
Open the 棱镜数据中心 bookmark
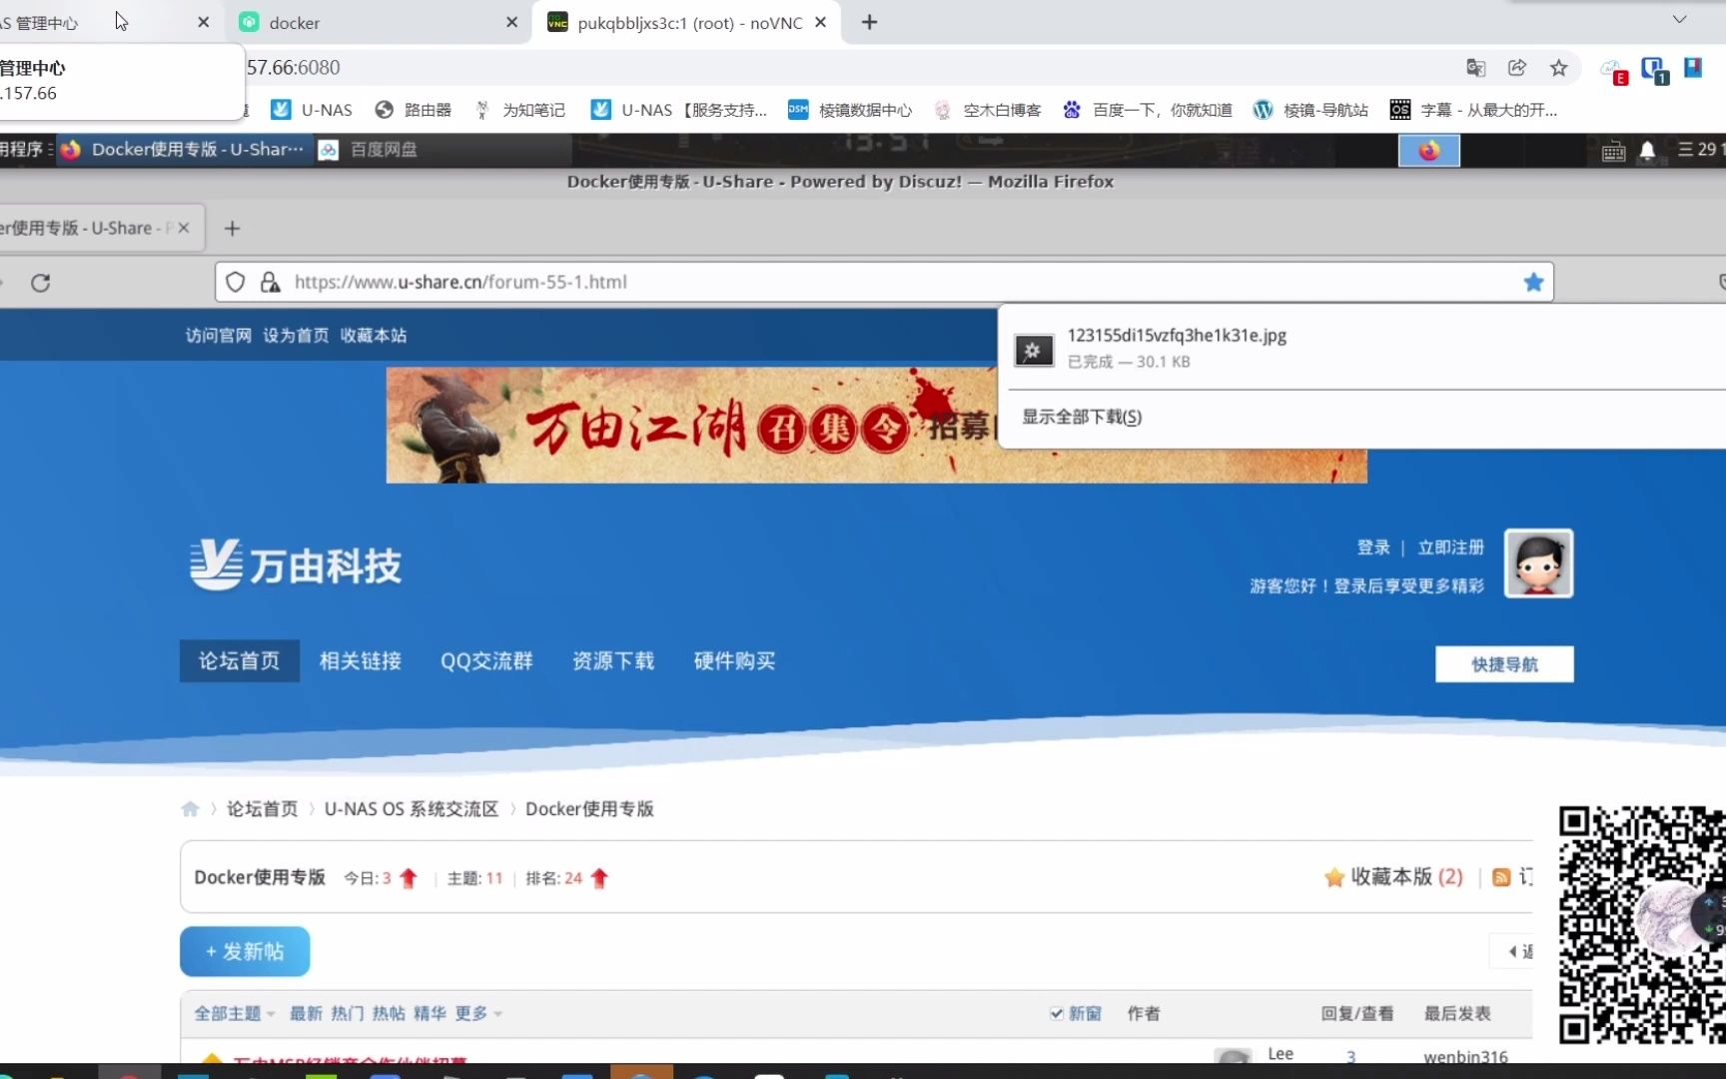(850, 110)
